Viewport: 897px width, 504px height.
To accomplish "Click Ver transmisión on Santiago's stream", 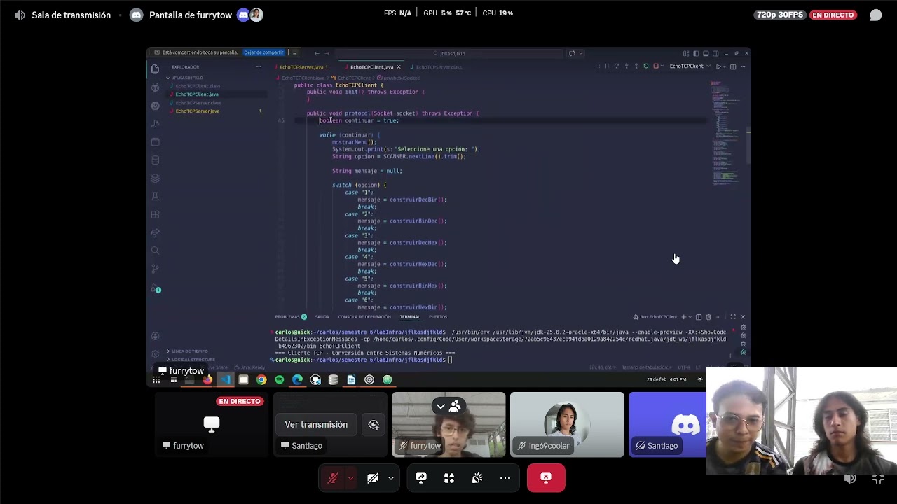I will pos(316,424).
